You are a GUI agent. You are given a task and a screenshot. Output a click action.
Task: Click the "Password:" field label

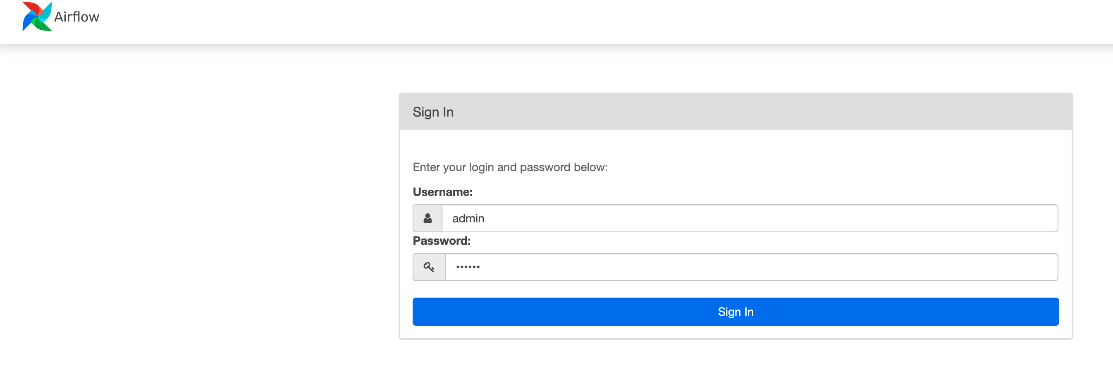click(x=442, y=241)
